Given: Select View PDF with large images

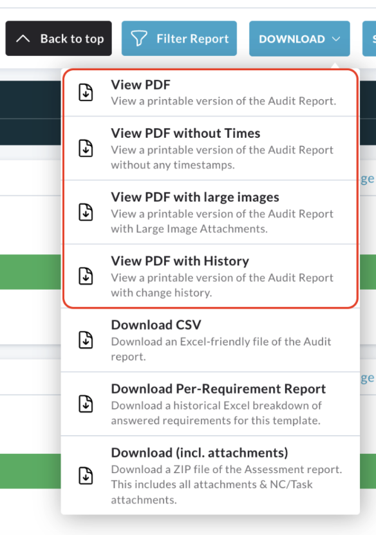Looking at the screenshot, I should 211,212.
